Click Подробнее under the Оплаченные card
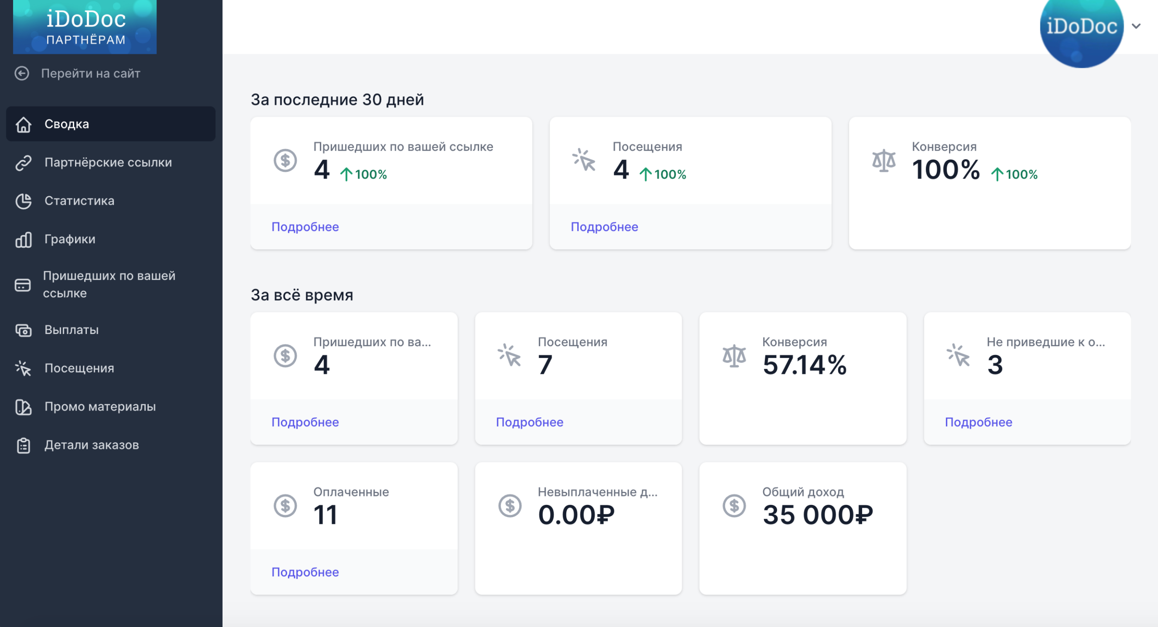 coord(304,572)
